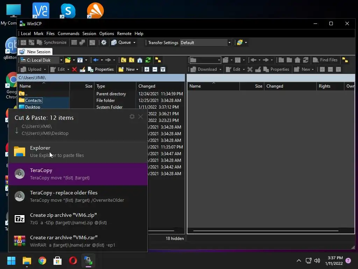Close the Cut & Paste popup
Screen dimensions: 358x269
(x=141, y=117)
